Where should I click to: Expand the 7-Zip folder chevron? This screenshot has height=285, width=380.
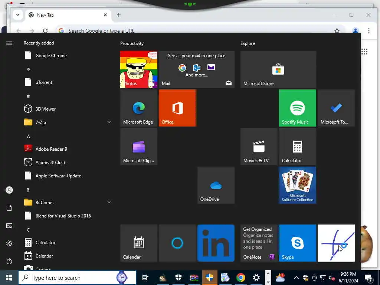109,122
